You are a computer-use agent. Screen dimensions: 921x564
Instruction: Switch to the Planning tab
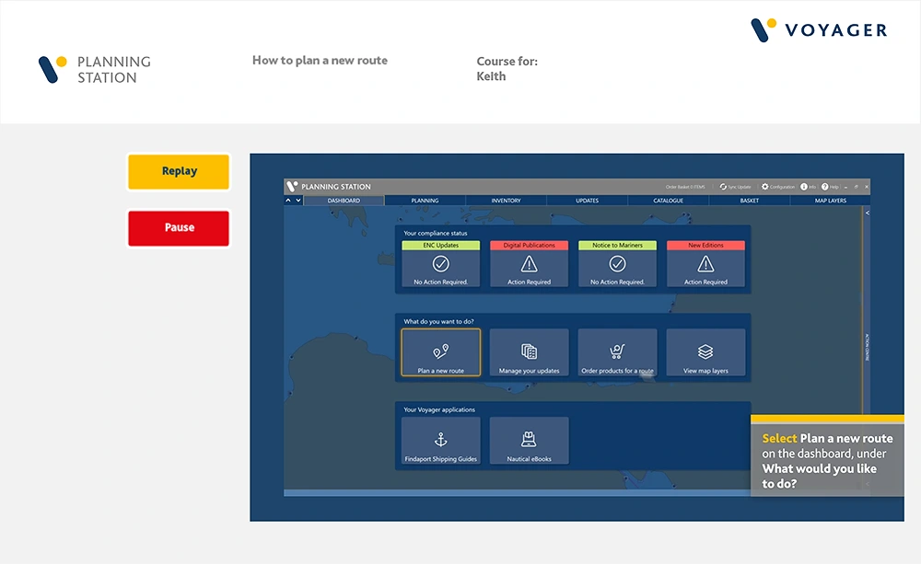425,201
